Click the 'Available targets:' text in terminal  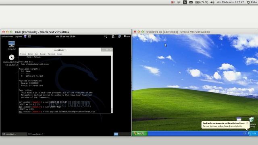click(x=29, y=69)
